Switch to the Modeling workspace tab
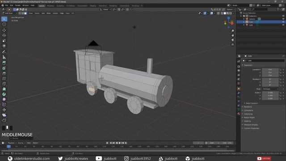286x161 pixels. click(x=50, y=6)
